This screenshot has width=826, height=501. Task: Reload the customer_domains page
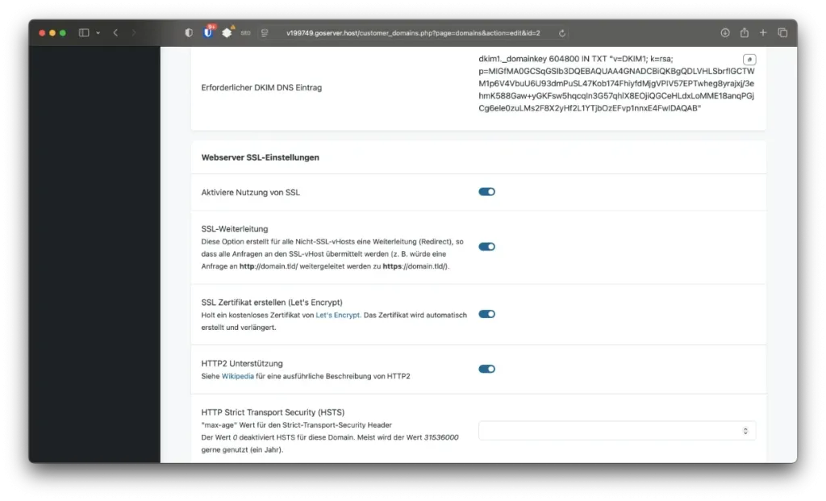pyautogui.click(x=562, y=33)
